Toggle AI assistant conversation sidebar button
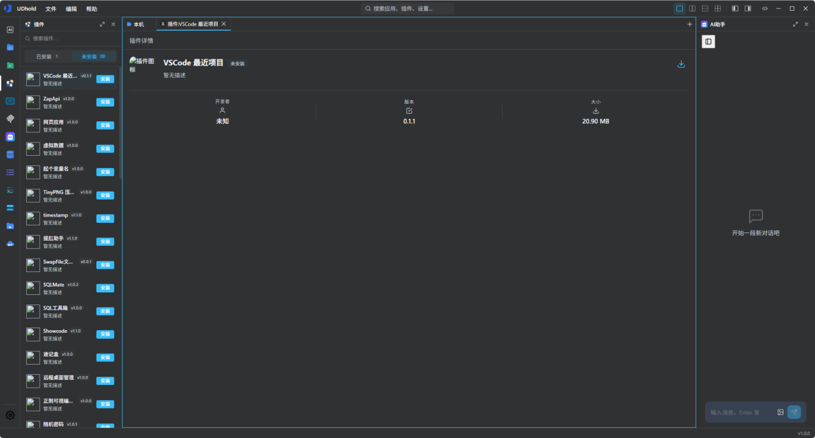Image resolution: width=815 pixels, height=438 pixels. click(708, 42)
